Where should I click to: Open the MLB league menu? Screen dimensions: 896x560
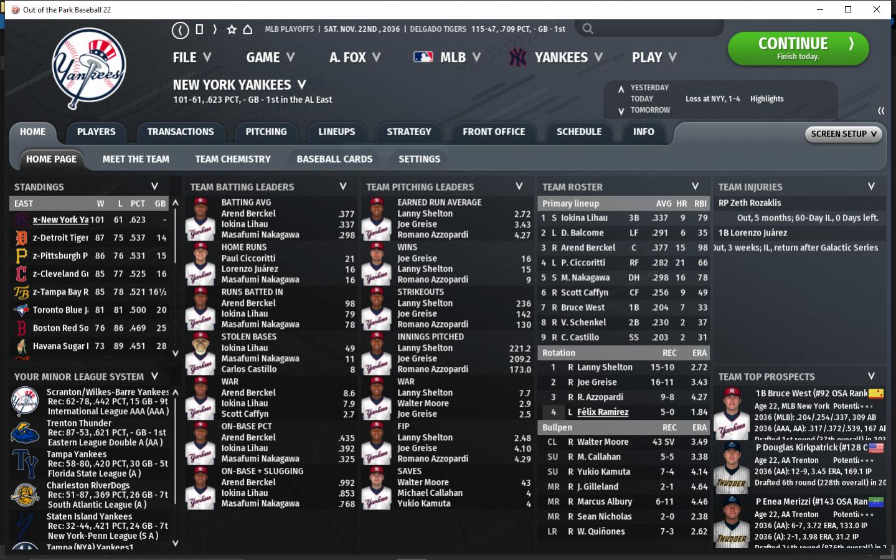tap(461, 57)
